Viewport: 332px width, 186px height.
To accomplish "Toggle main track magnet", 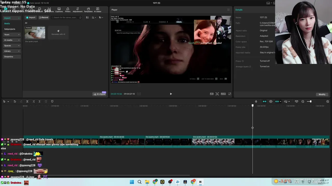I will click(x=265, y=102).
